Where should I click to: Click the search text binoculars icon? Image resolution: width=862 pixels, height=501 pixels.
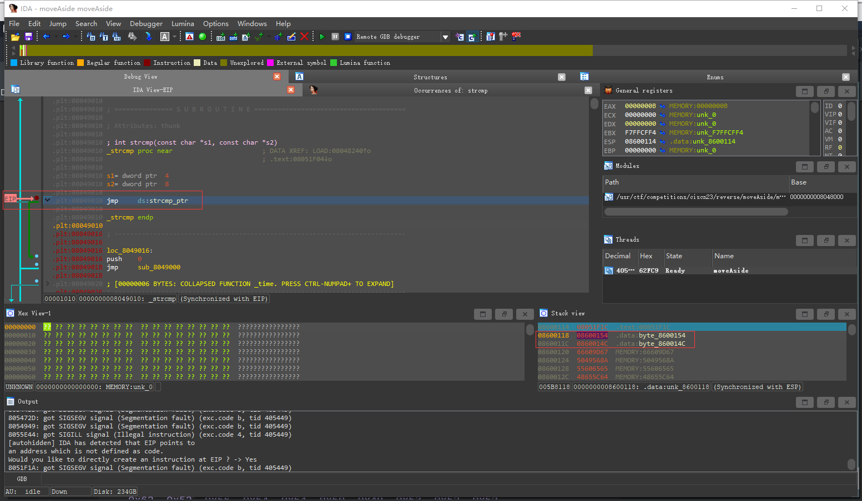tap(104, 37)
